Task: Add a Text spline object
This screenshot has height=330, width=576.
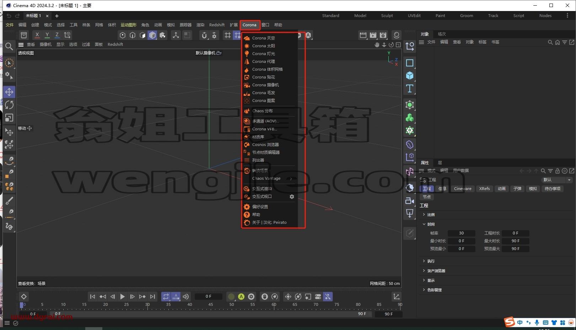Action: coord(410,88)
